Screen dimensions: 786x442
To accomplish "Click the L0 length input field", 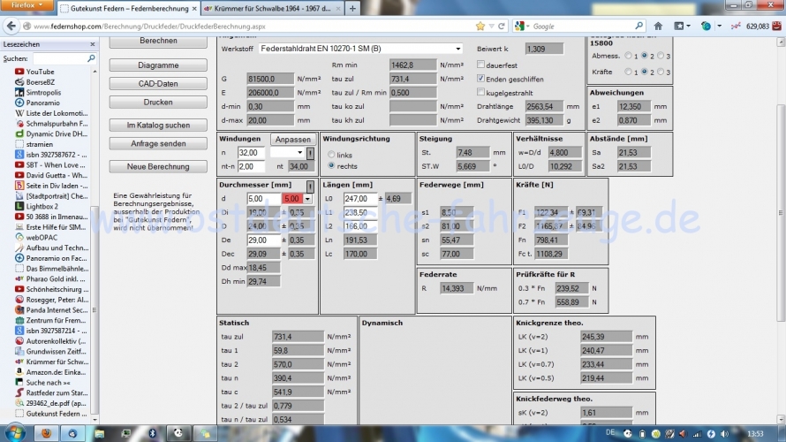I will tap(360, 199).
